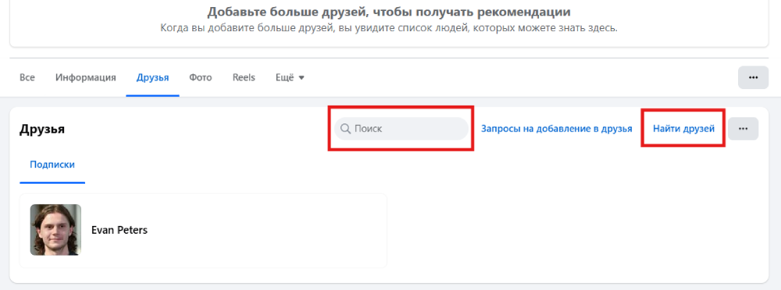Click the Evan Peters name link
This screenshot has width=781, height=290.
[119, 231]
